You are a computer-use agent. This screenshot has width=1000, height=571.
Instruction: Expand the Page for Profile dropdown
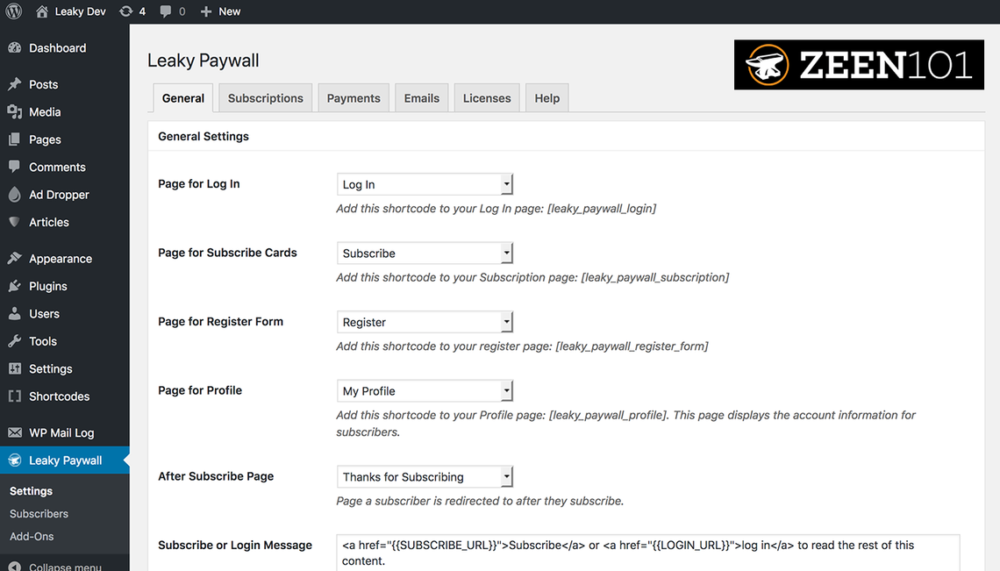[x=425, y=391]
